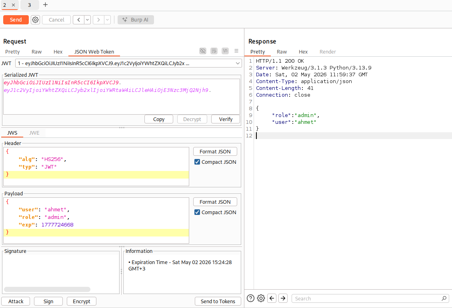Click the "role":"admin" line in response
This screenshot has height=308, width=452.
(x=296, y=115)
